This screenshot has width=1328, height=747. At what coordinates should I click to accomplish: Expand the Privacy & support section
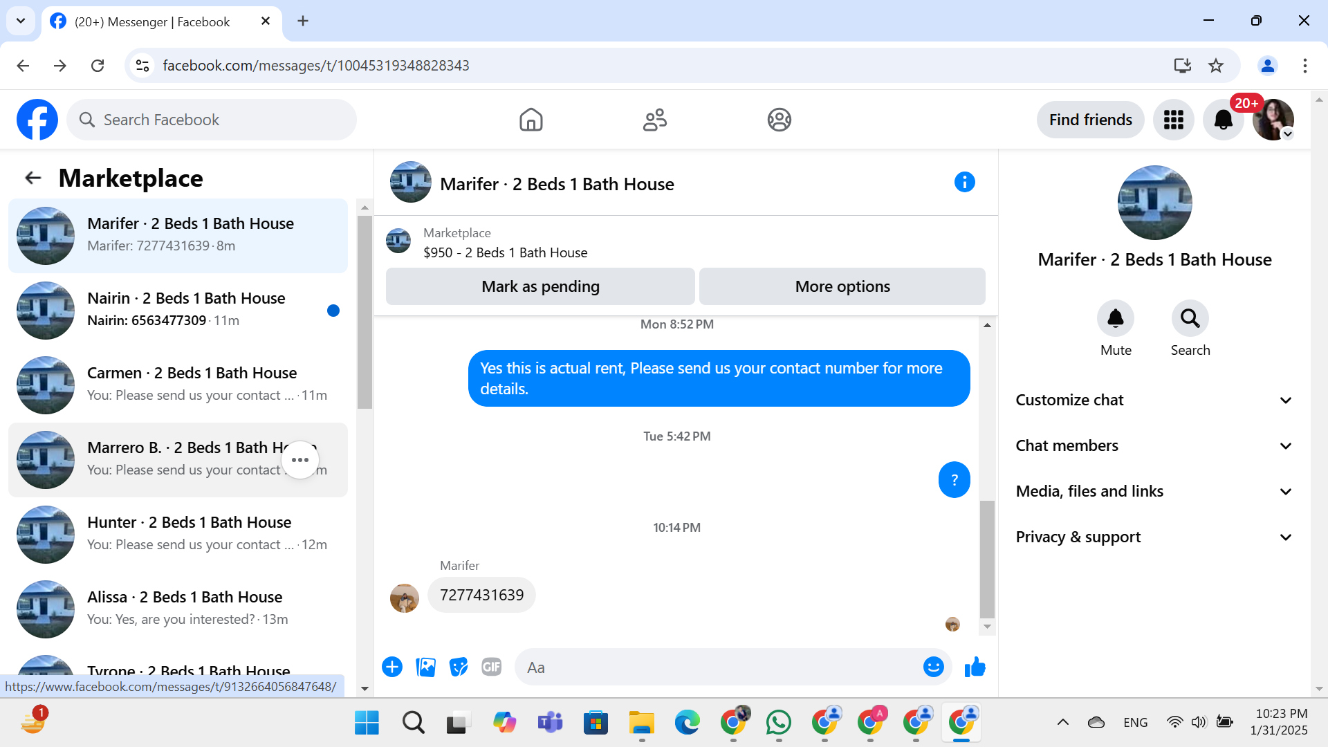tap(1154, 537)
